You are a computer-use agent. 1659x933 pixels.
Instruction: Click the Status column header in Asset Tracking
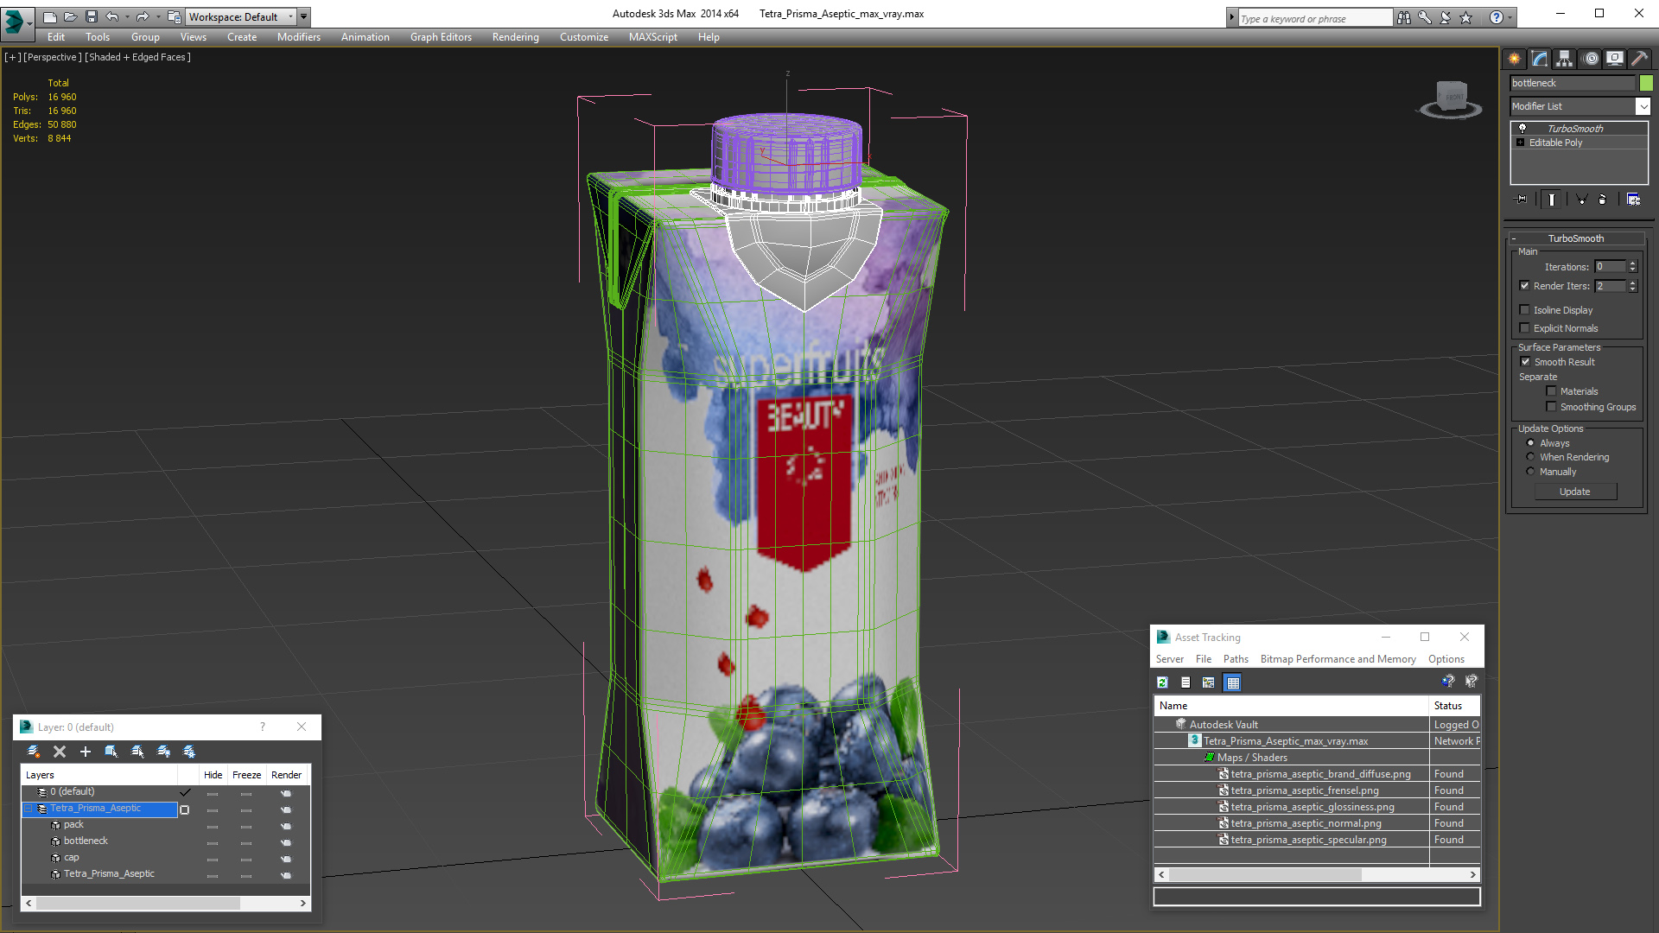[x=1454, y=706]
